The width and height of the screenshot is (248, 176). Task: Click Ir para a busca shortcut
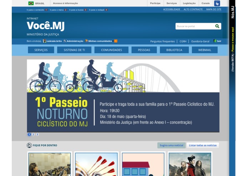[x=78, y=10]
